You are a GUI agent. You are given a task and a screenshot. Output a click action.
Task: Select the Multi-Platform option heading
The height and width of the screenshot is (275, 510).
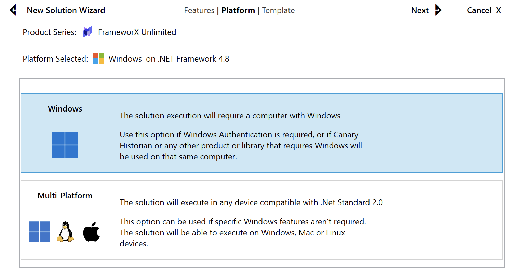pos(65,196)
